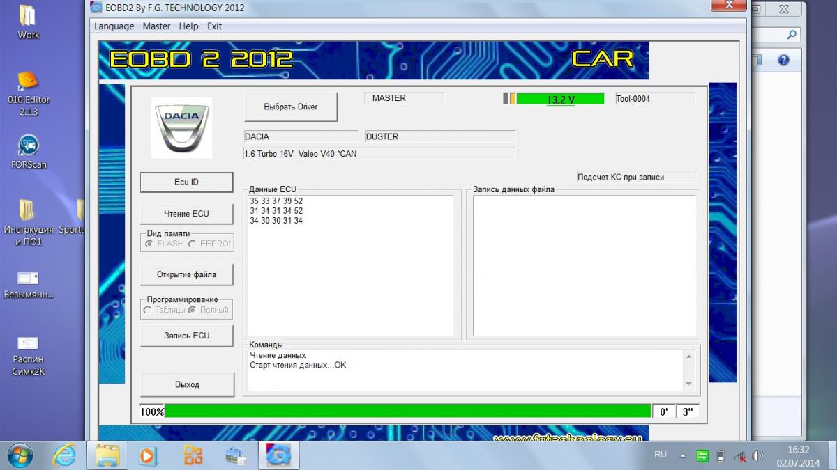Viewport: 837px width, 470px height.
Task: Click the Команды scrollbar down arrow
Action: pos(689,384)
